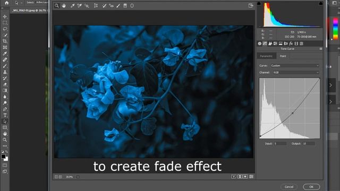The height and width of the screenshot is (191, 340).
Task: Select the Transform tool in Camera Raw
Action: pyautogui.click(x=96, y=6)
